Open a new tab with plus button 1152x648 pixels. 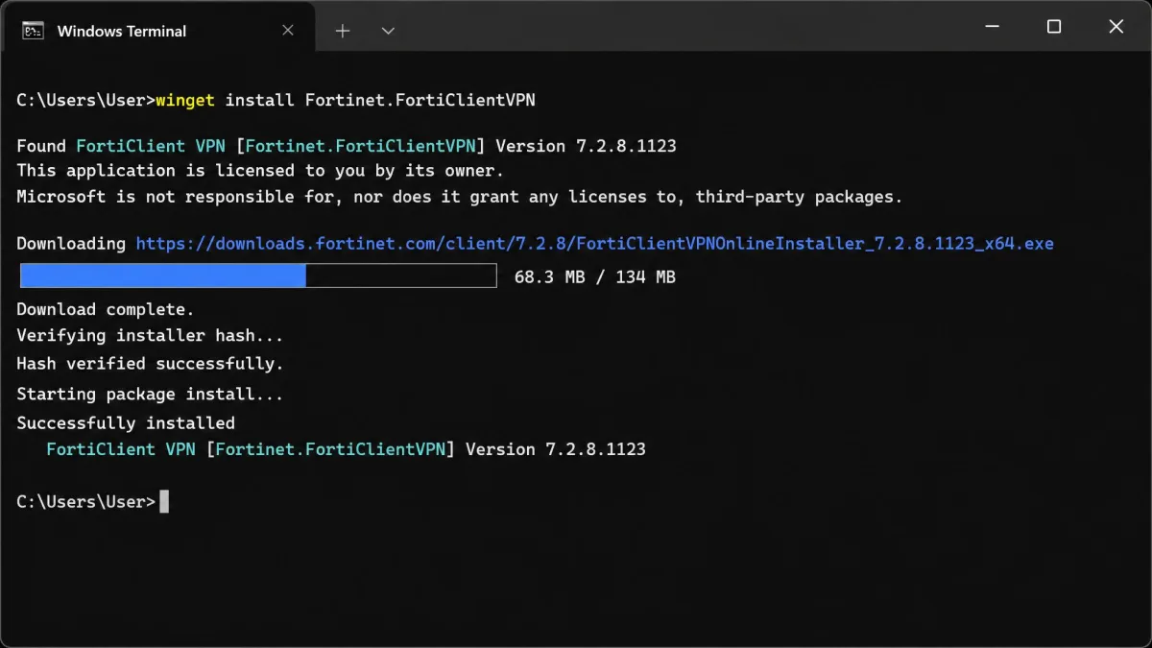tap(343, 31)
